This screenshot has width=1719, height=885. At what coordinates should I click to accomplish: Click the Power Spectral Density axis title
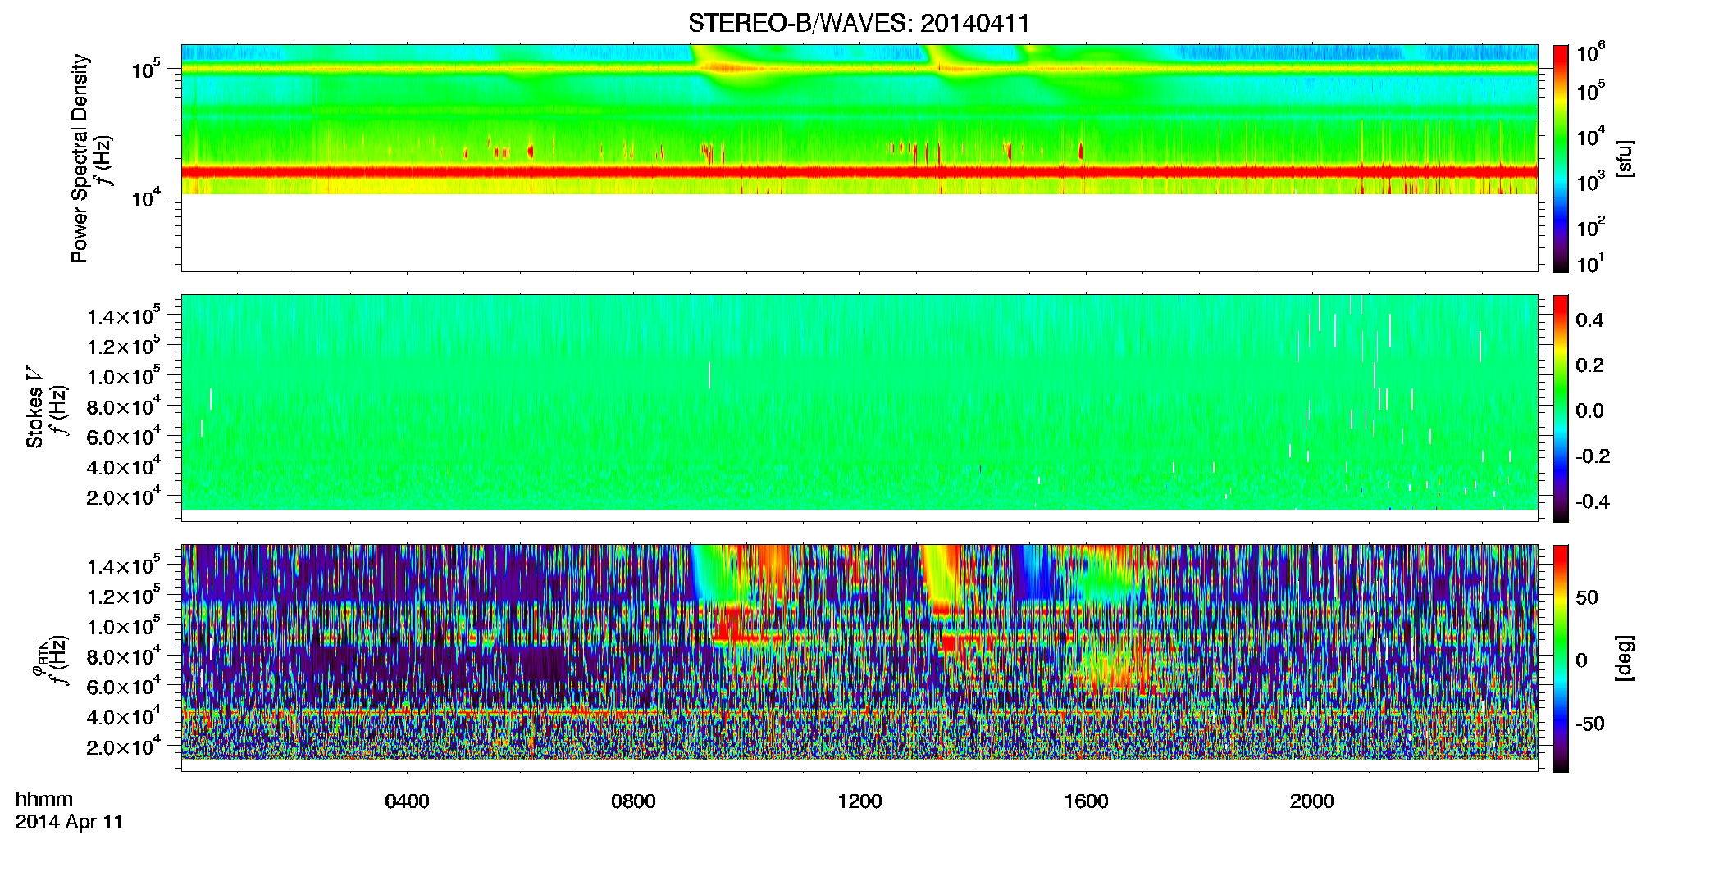pos(80,158)
